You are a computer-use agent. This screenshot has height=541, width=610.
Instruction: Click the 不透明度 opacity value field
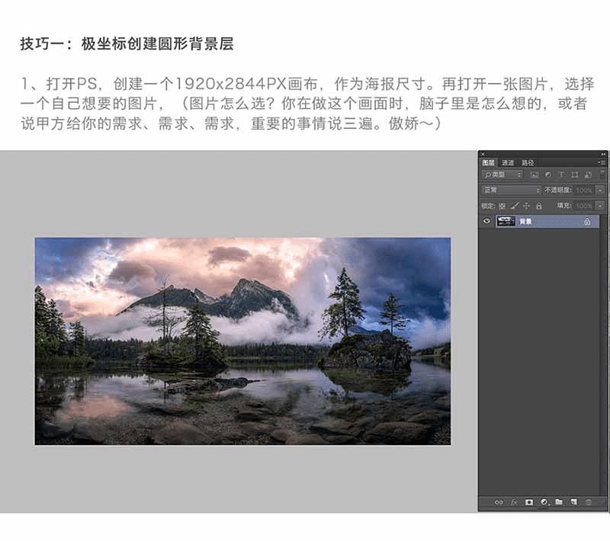584,190
